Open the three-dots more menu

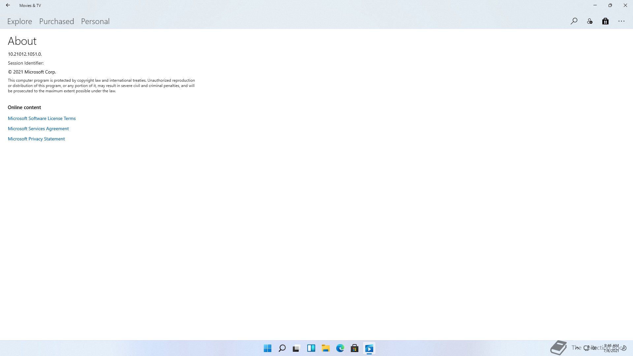[x=621, y=21]
